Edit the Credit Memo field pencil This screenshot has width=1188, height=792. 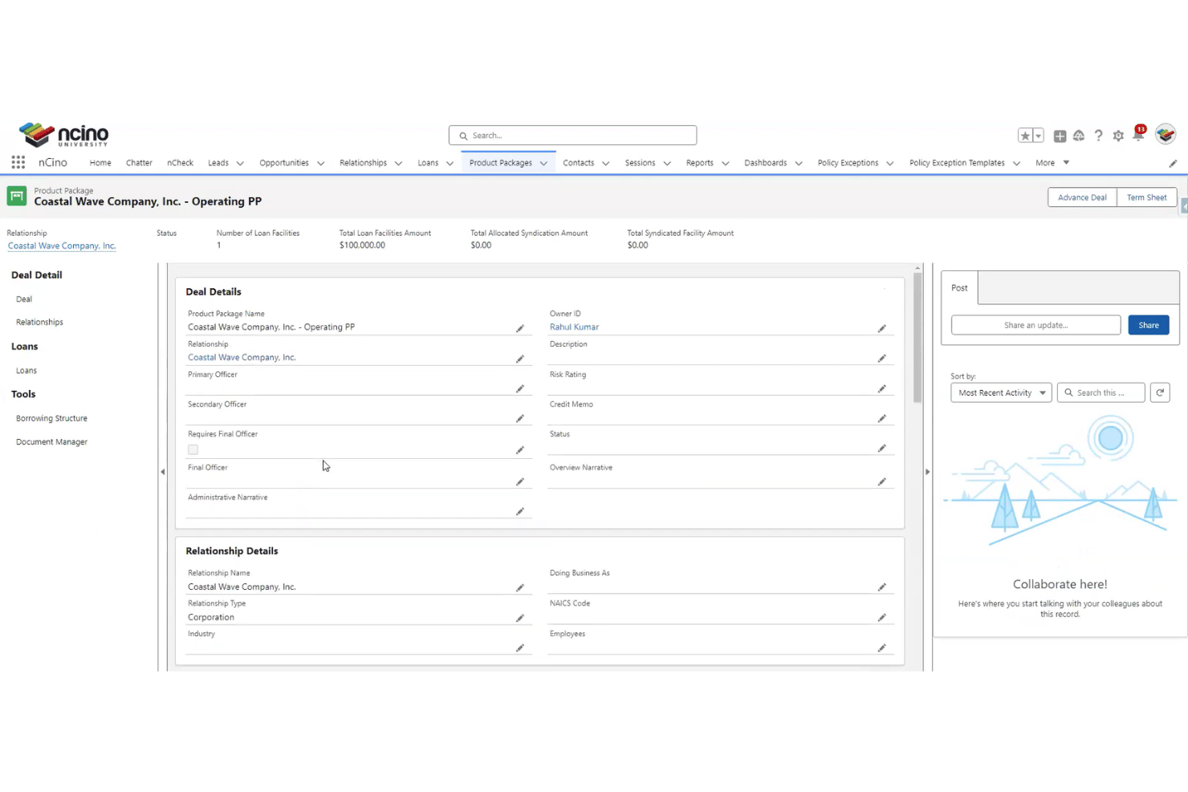click(x=882, y=418)
